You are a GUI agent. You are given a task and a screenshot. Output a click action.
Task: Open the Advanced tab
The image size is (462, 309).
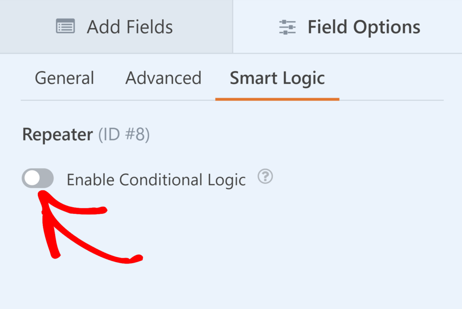click(x=163, y=78)
